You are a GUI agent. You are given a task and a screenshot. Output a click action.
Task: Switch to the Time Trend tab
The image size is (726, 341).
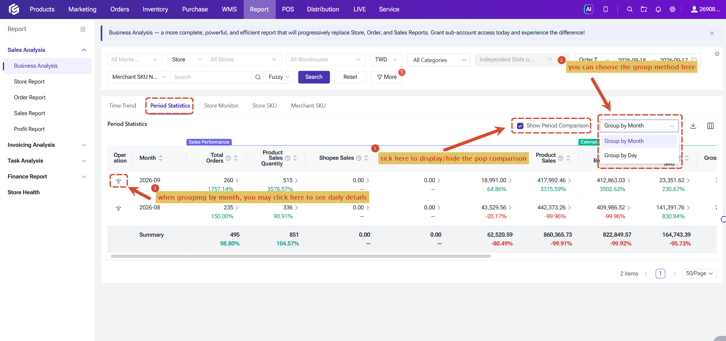(122, 106)
